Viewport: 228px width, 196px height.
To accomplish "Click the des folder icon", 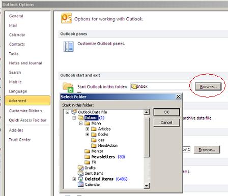I will [x=94, y=140].
